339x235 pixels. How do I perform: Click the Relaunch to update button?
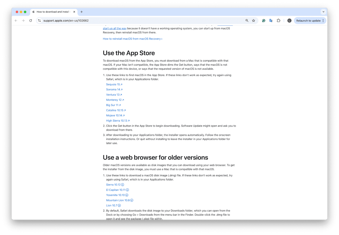coord(308,20)
